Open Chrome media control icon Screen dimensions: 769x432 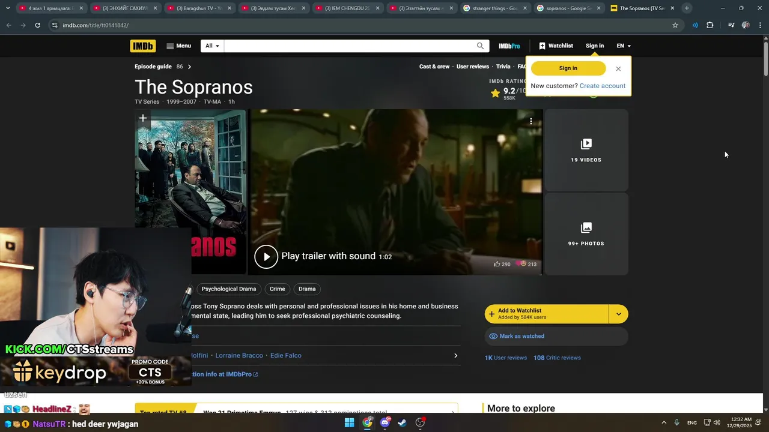[x=731, y=25]
